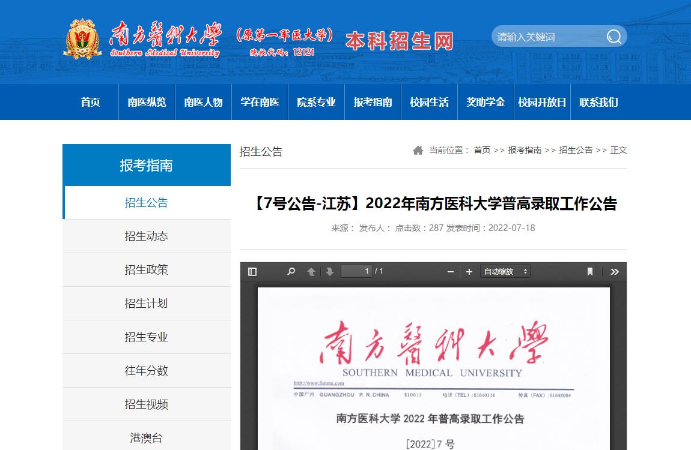This screenshot has height=450, width=691.
Task: Click the 点击数：287 text
Action: tap(419, 228)
